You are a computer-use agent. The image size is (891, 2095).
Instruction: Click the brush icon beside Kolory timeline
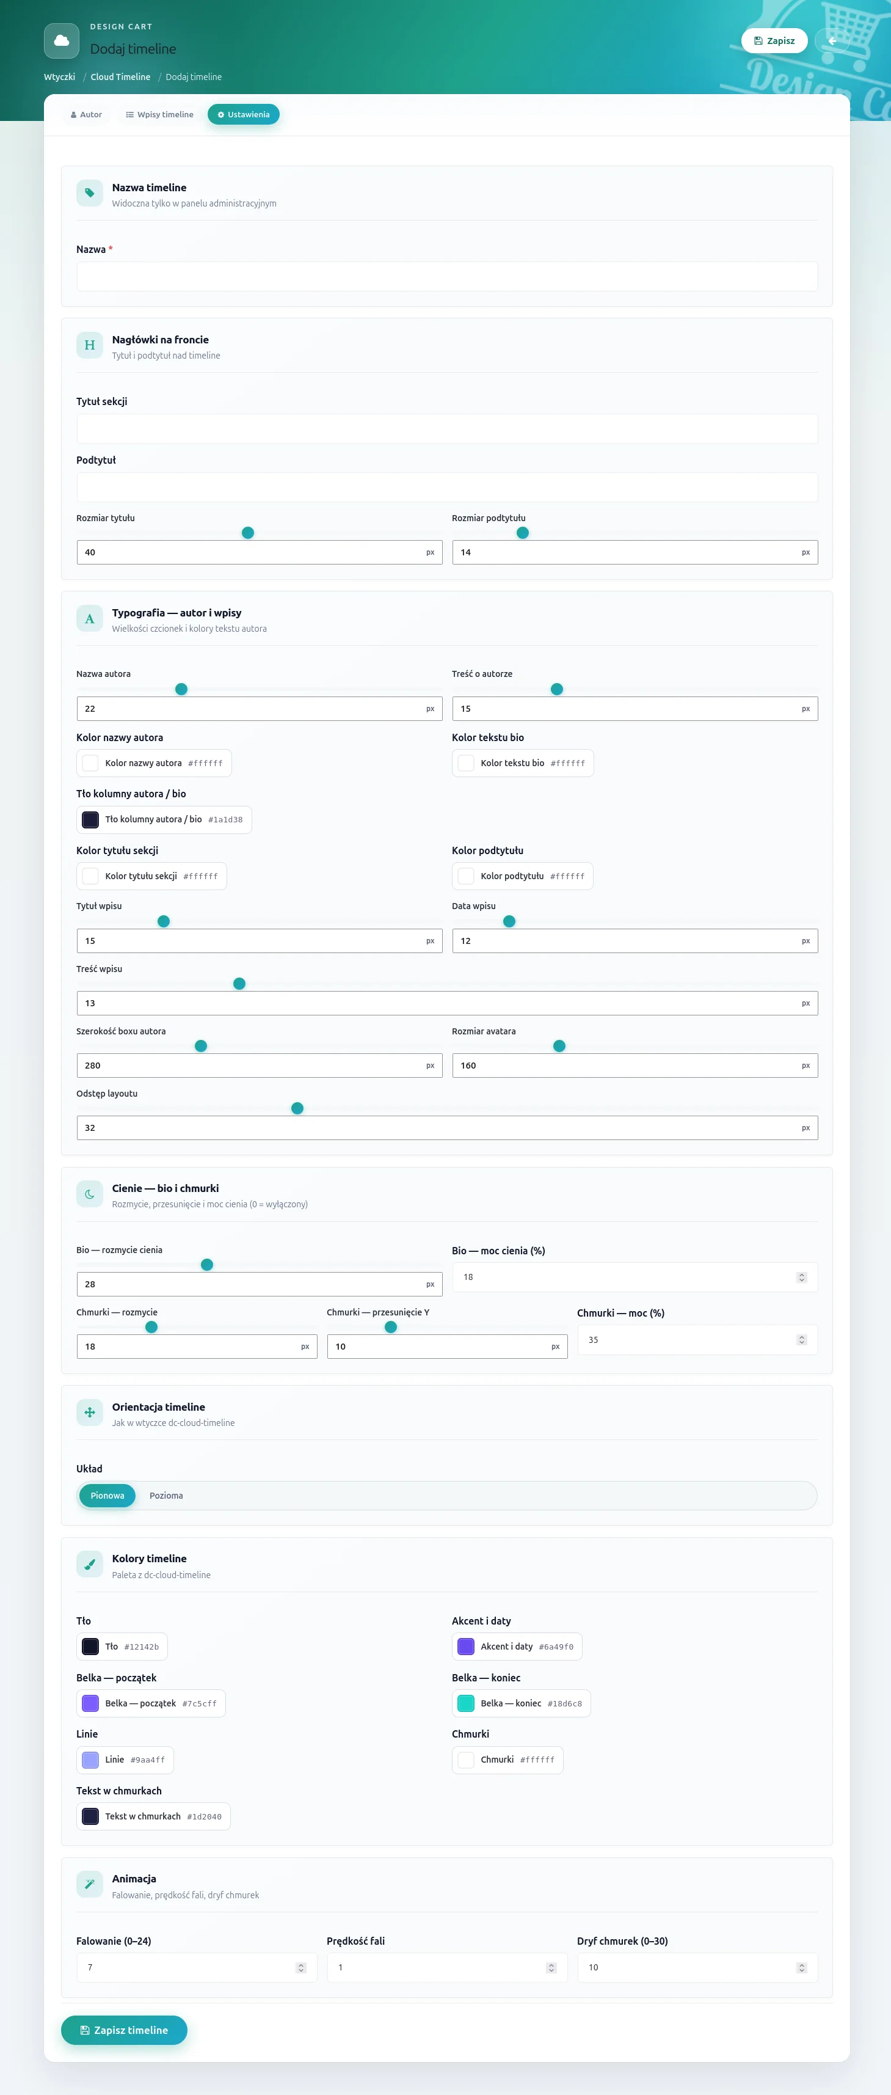coord(89,1565)
